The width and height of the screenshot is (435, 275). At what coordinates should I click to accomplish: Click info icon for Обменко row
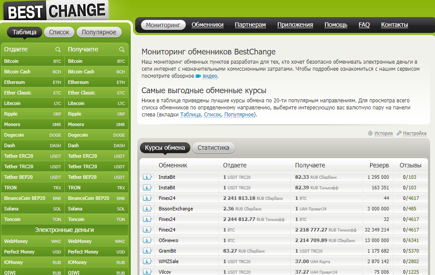tap(147, 240)
